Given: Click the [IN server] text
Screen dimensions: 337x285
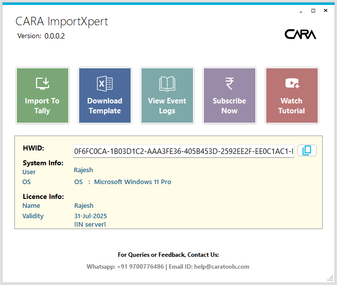Looking at the screenshot, I should [90, 225].
